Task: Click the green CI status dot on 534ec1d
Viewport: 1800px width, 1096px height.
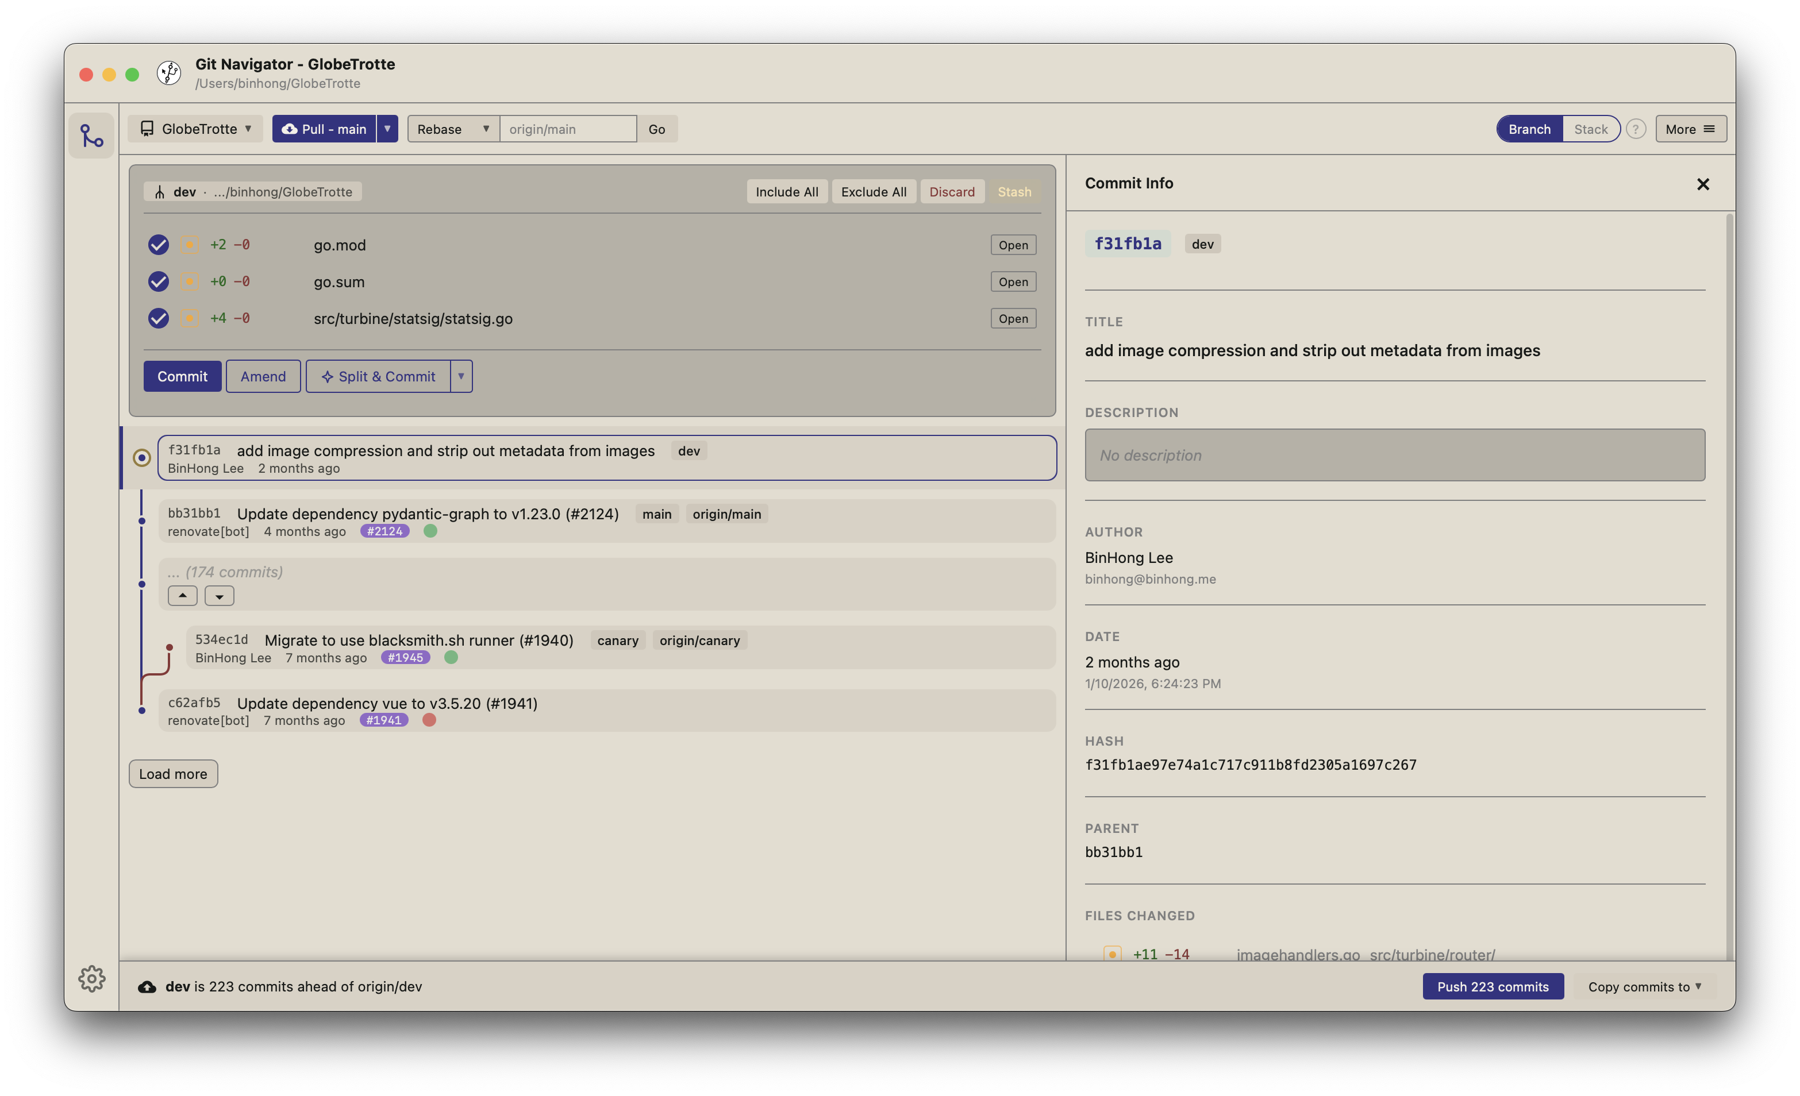Action: coord(451,657)
